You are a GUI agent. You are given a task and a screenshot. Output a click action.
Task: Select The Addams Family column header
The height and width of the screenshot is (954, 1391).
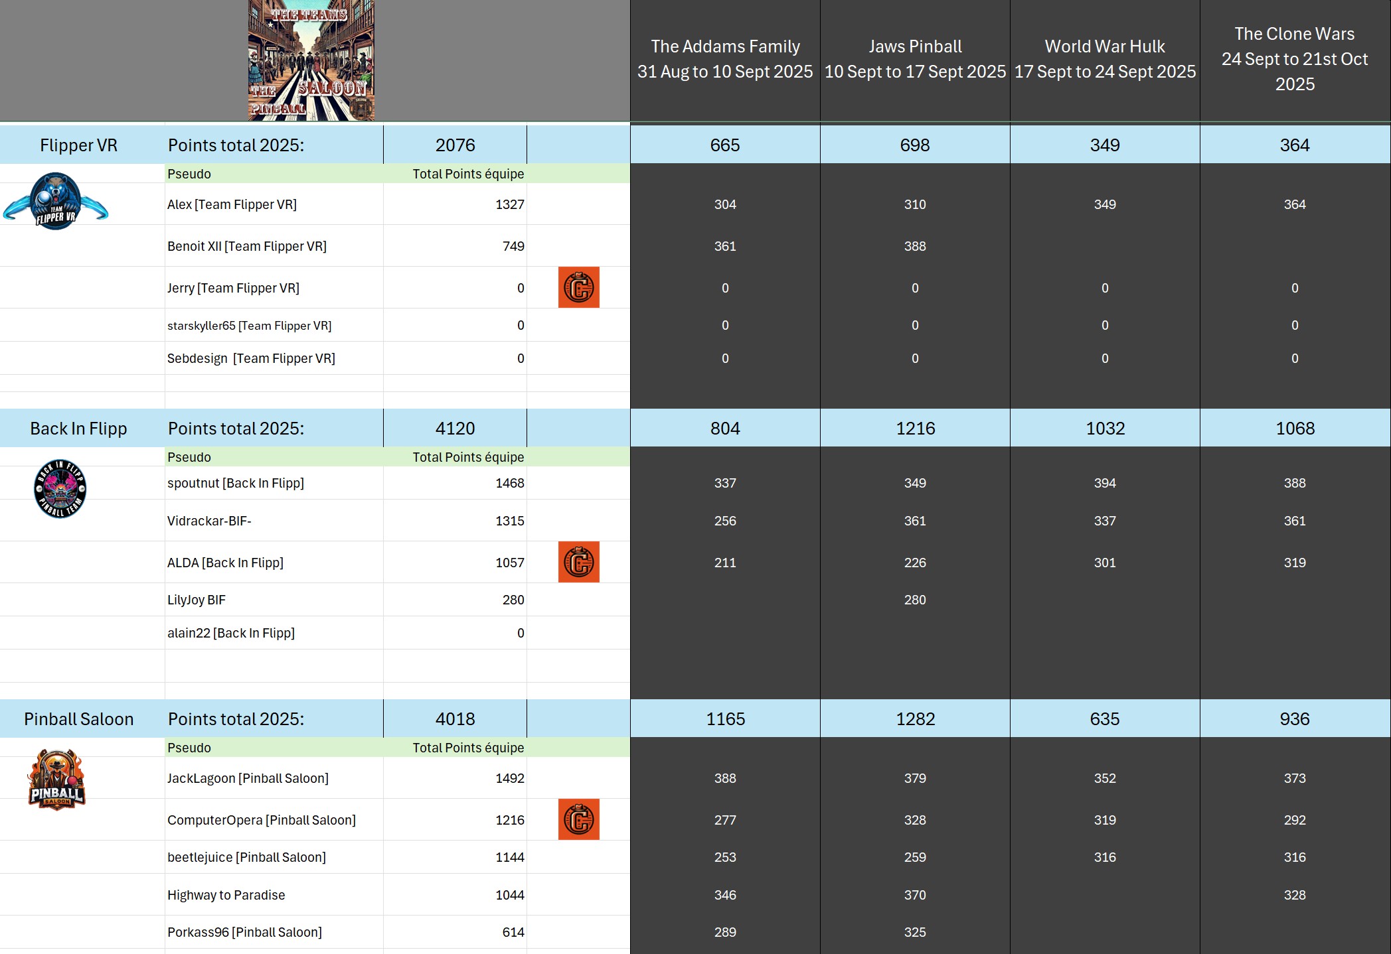[x=725, y=60]
